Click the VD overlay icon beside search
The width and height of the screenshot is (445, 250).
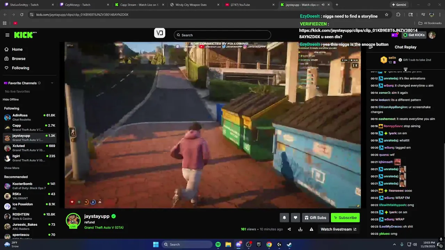(x=160, y=33)
